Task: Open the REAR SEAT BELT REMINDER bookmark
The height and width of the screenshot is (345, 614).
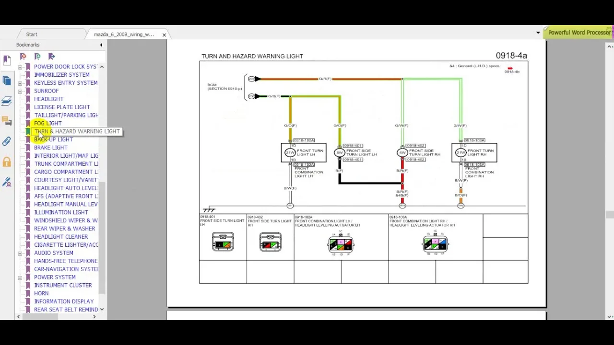Action: [66, 310]
